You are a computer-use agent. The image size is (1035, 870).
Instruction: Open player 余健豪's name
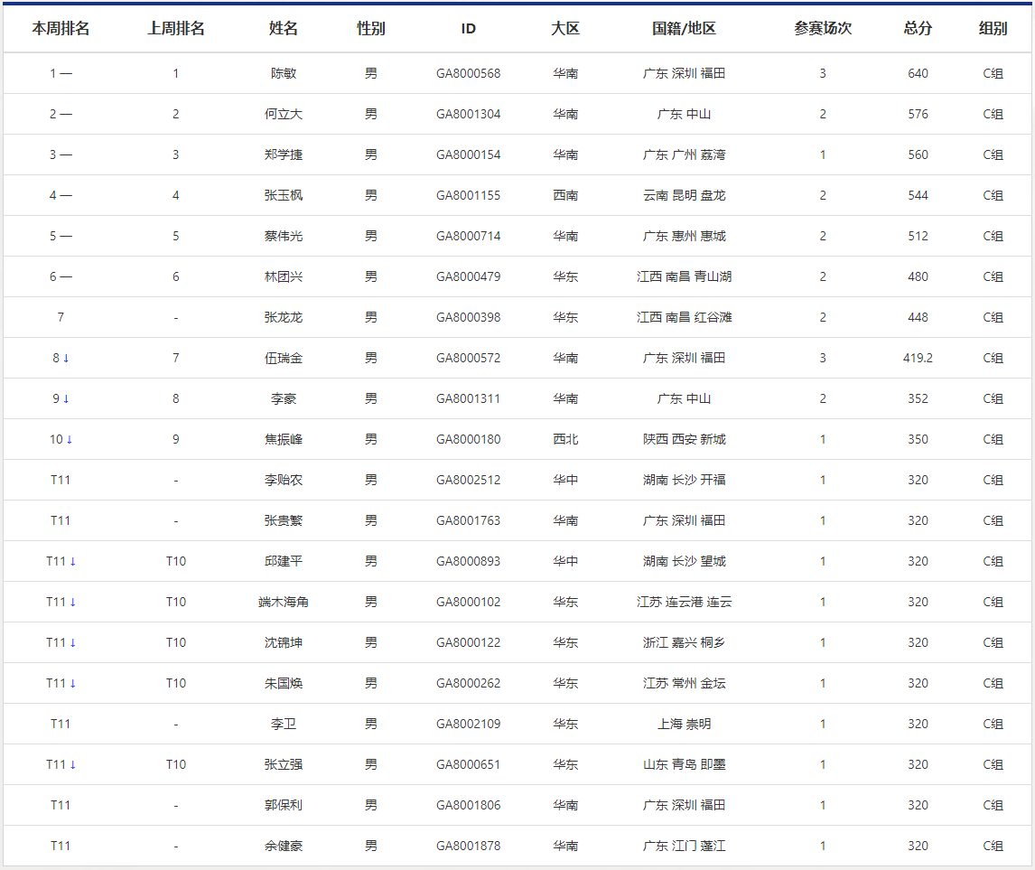(x=284, y=846)
